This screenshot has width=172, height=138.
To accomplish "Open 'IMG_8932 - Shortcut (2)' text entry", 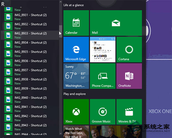I will [31, 24].
